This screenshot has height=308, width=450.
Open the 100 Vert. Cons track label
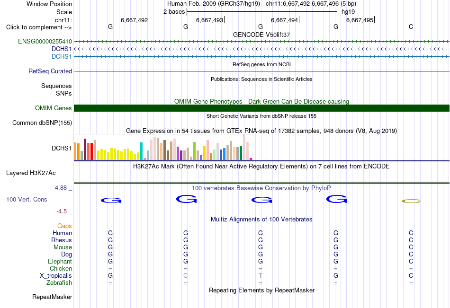(27, 199)
